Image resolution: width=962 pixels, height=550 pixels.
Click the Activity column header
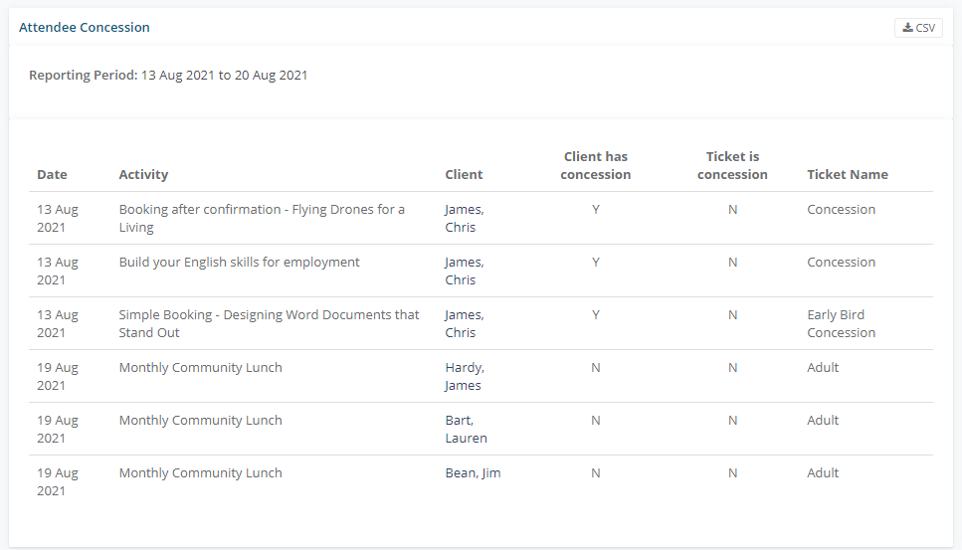tap(143, 174)
